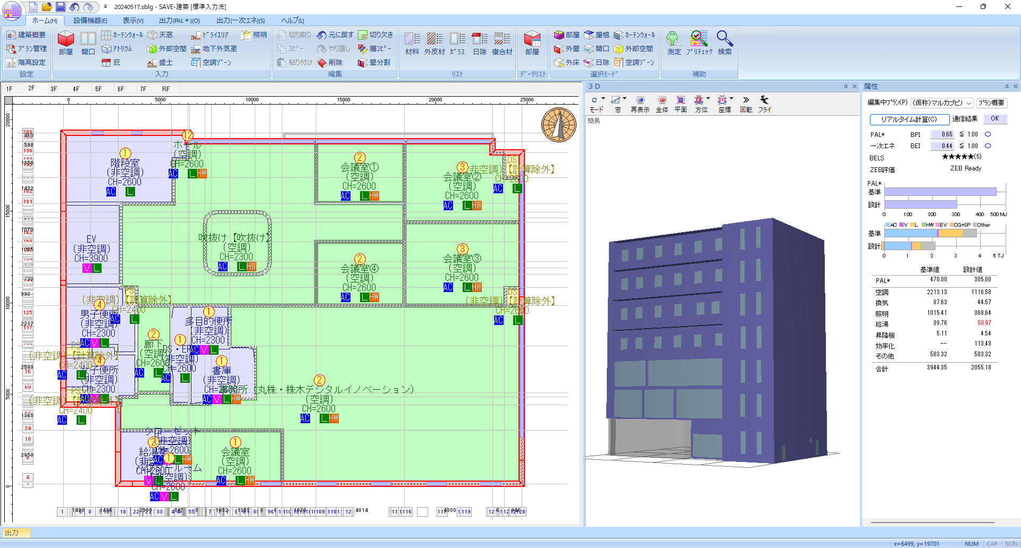The width and height of the screenshot is (1021, 548).
Task: Toggle the 属性 panel auto-hide pin
Action: point(1007,87)
